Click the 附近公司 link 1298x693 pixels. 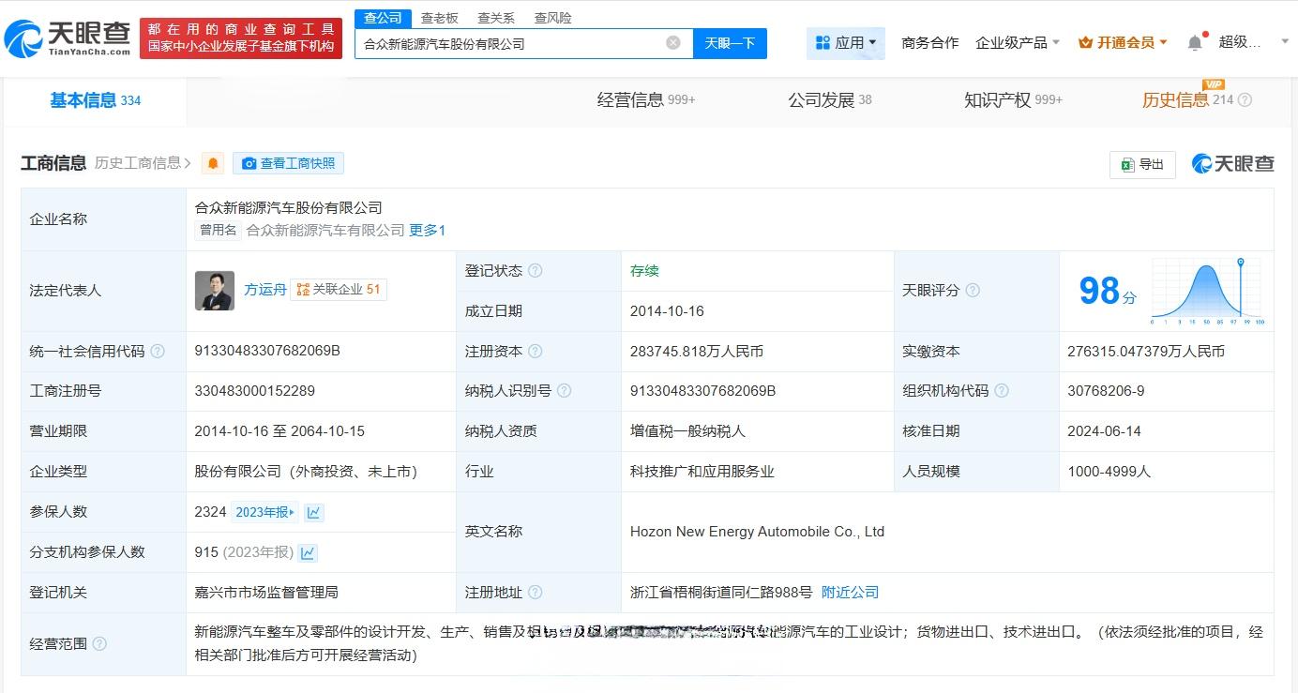pyautogui.click(x=850, y=593)
